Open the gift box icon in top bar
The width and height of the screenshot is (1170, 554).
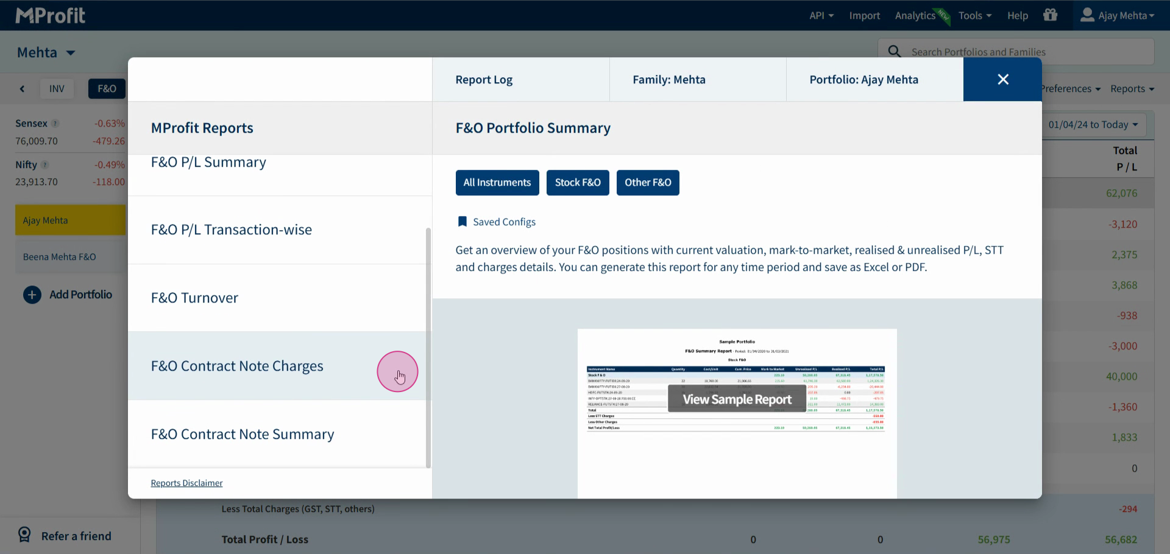[x=1050, y=15]
